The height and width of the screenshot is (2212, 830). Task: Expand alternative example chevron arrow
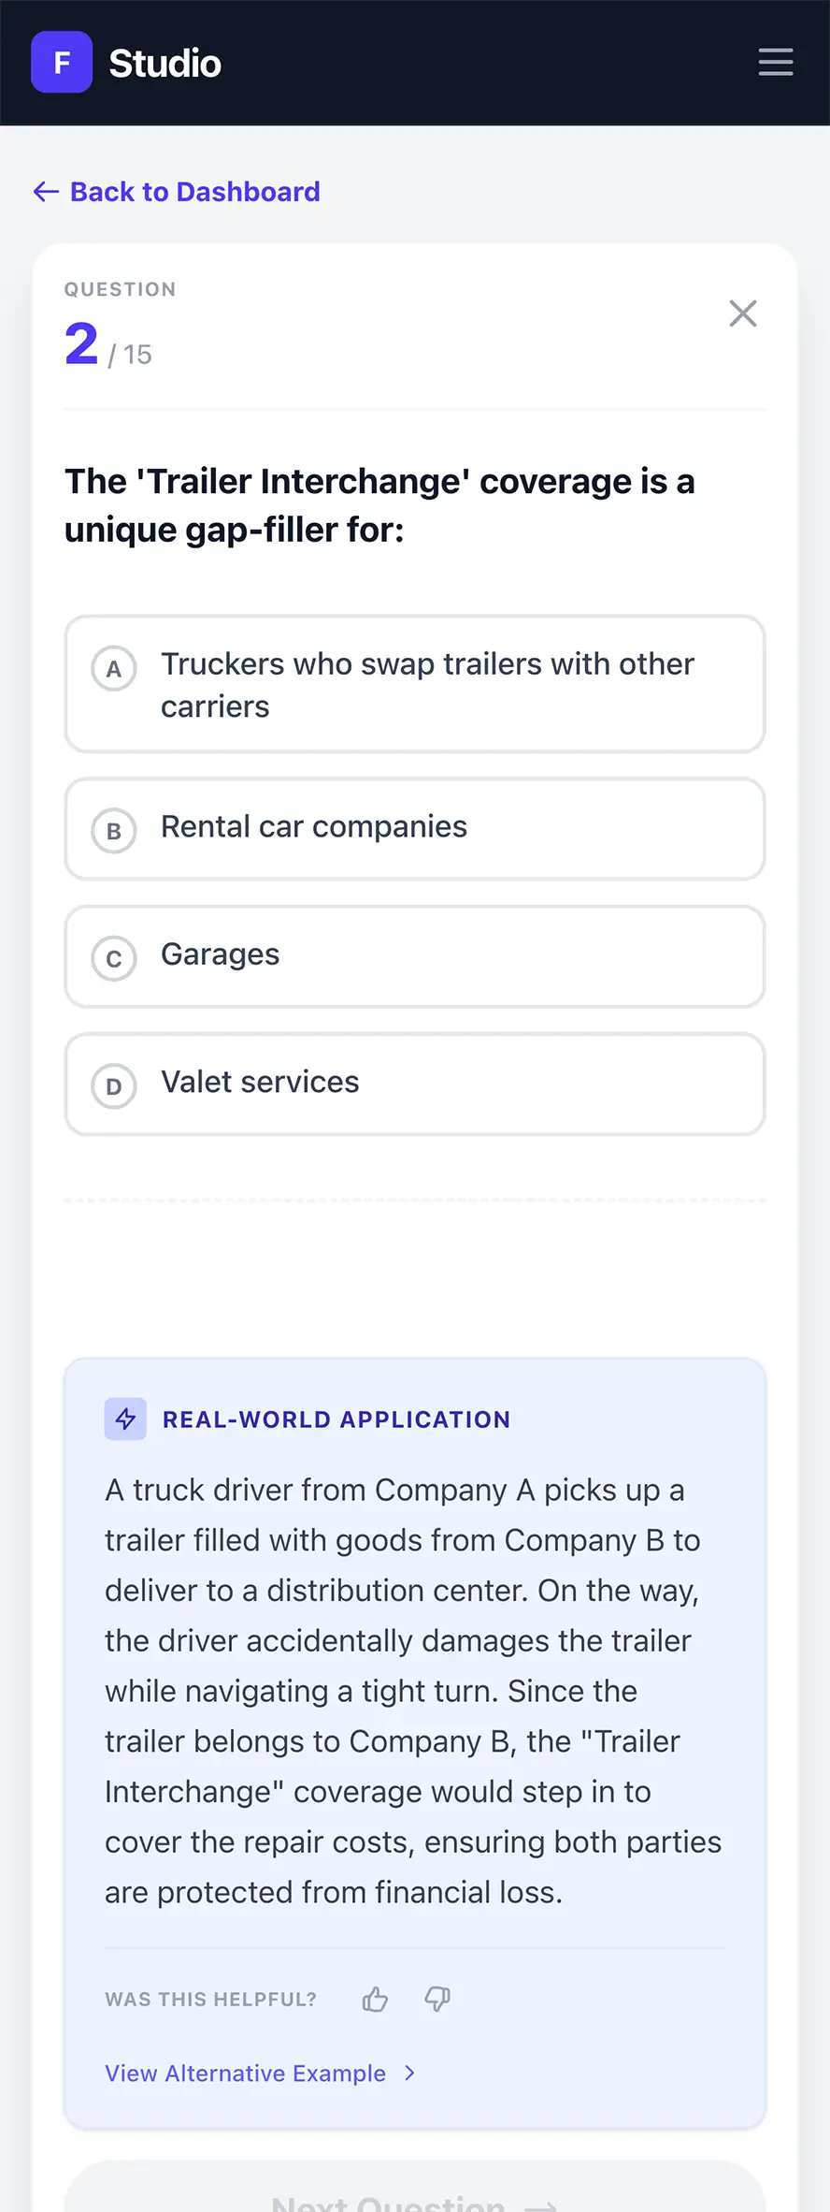409,2074
